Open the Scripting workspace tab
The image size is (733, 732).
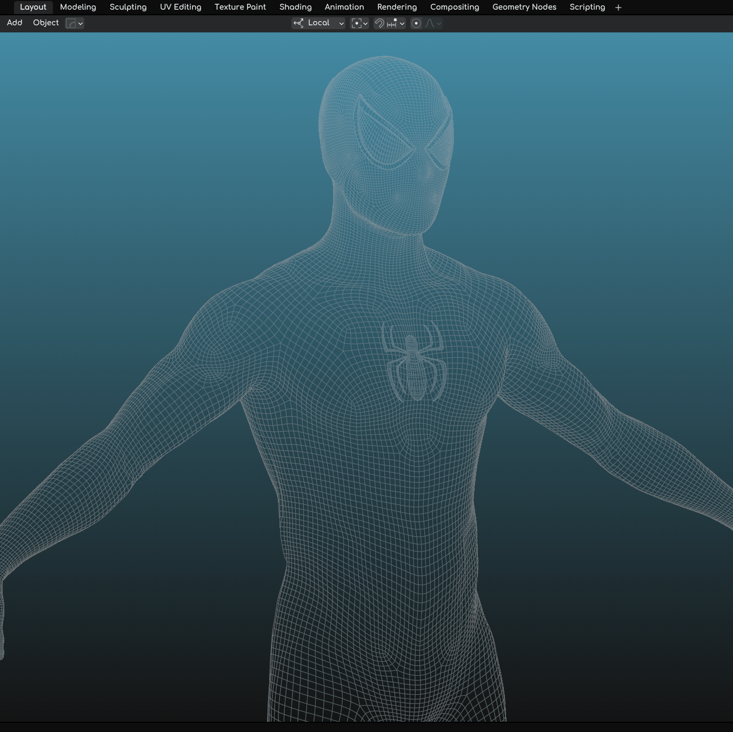coord(587,7)
